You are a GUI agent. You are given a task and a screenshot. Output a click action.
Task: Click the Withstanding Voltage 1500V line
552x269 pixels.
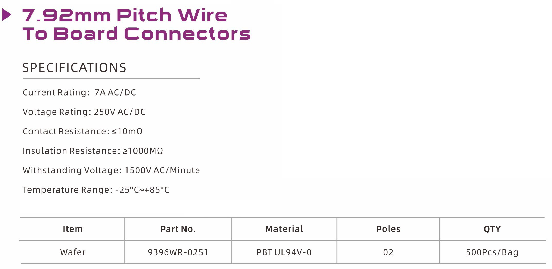click(x=111, y=170)
